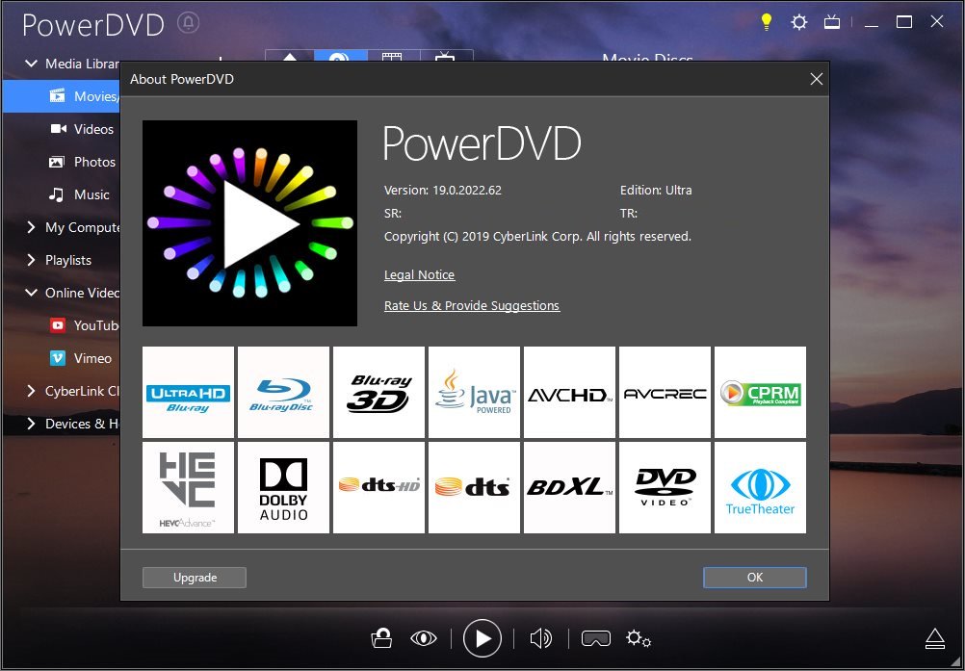The image size is (965, 671).
Task: Click the DVD Video logo tile
Action: [665, 487]
